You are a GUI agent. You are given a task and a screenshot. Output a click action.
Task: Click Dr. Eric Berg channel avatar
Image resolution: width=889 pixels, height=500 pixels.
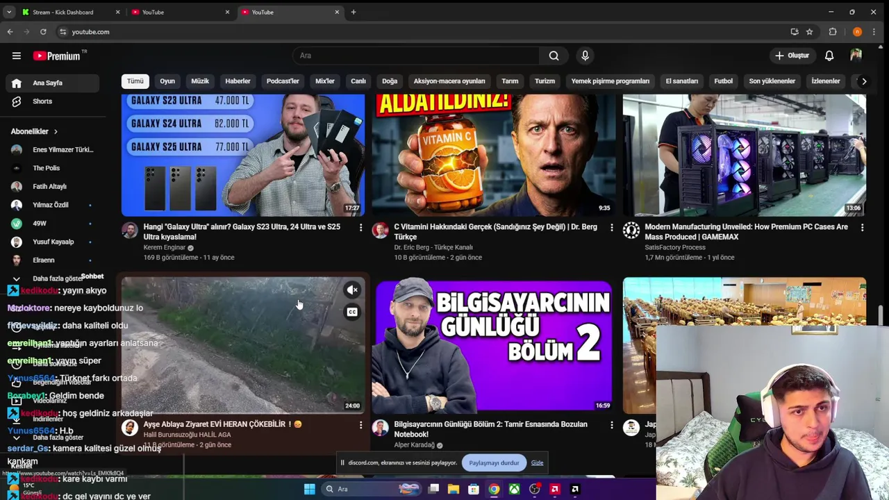pyautogui.click(x=380, y=230)
